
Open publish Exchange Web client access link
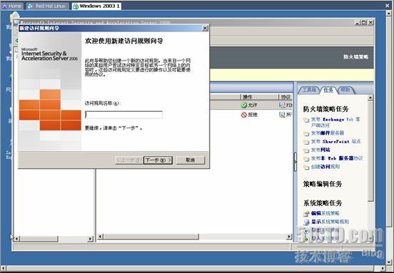[335, 122]
